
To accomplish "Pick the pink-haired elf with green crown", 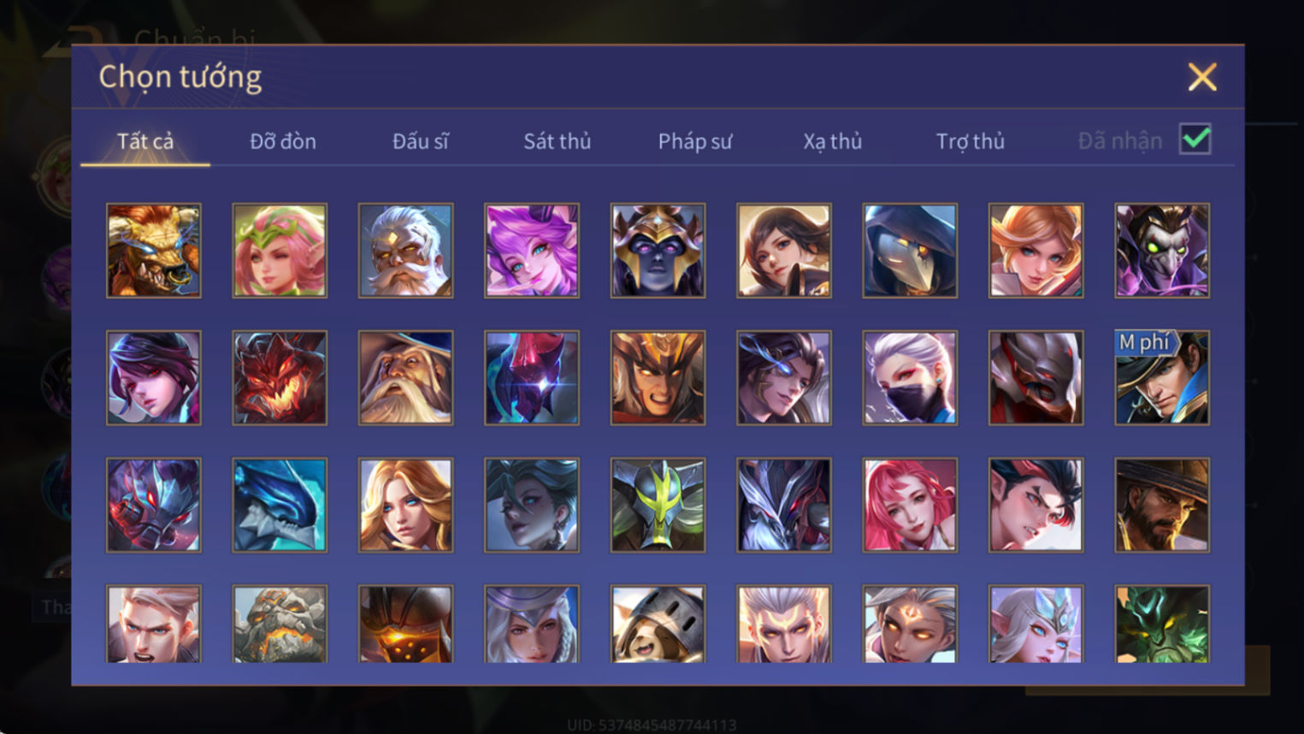I will (280, 251).
